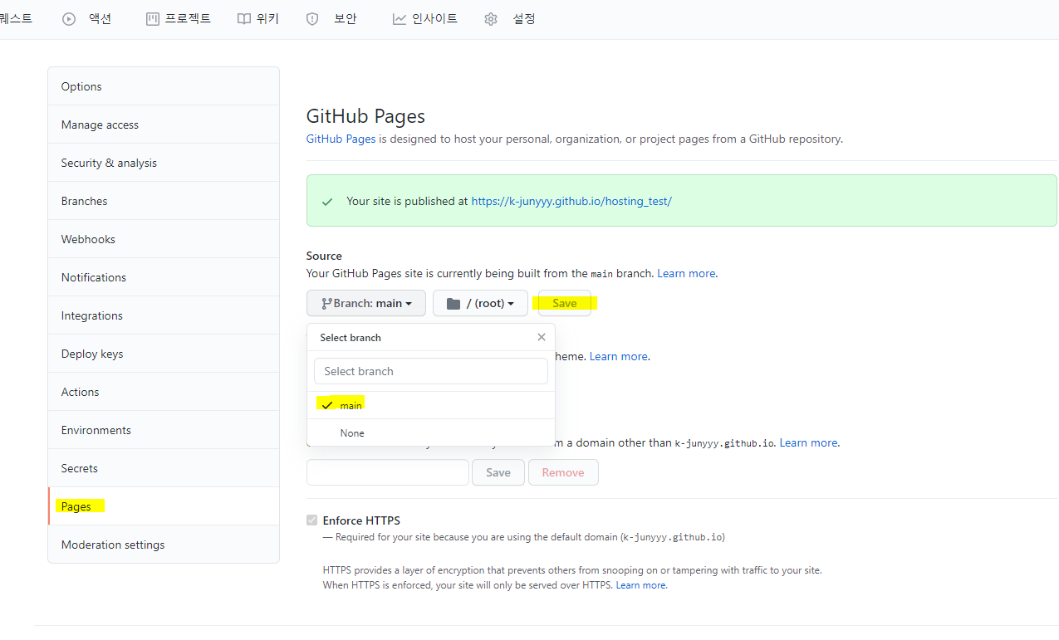Toggle the Enforce HTTPS checkbox

coord(312,520)
